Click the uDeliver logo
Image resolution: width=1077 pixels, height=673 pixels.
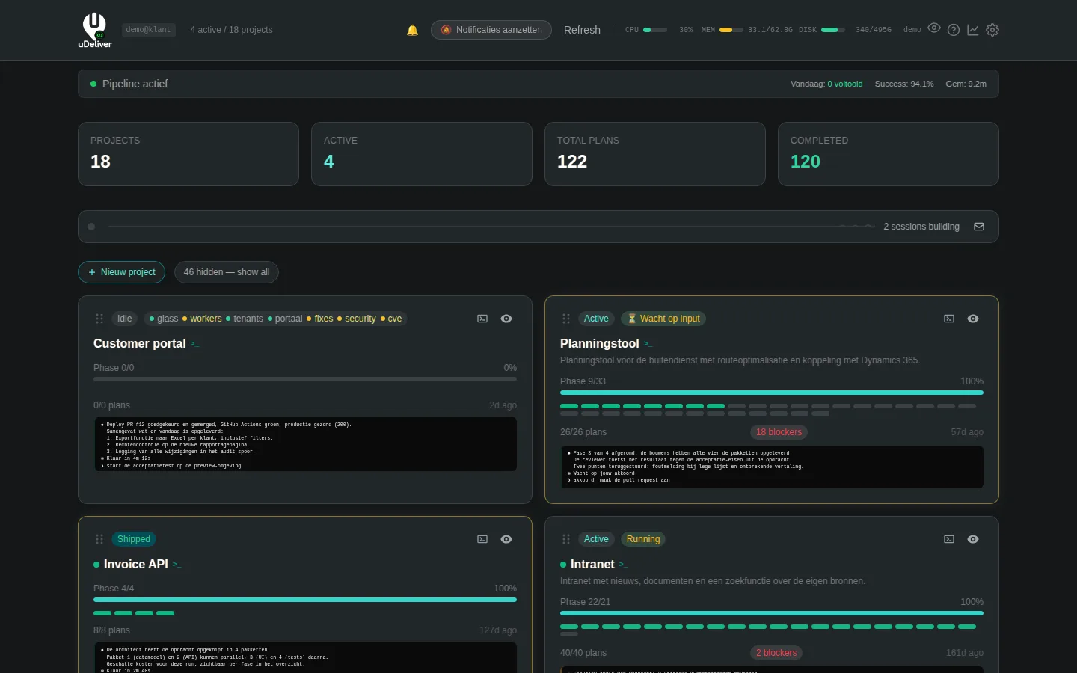tap(95, 30)
